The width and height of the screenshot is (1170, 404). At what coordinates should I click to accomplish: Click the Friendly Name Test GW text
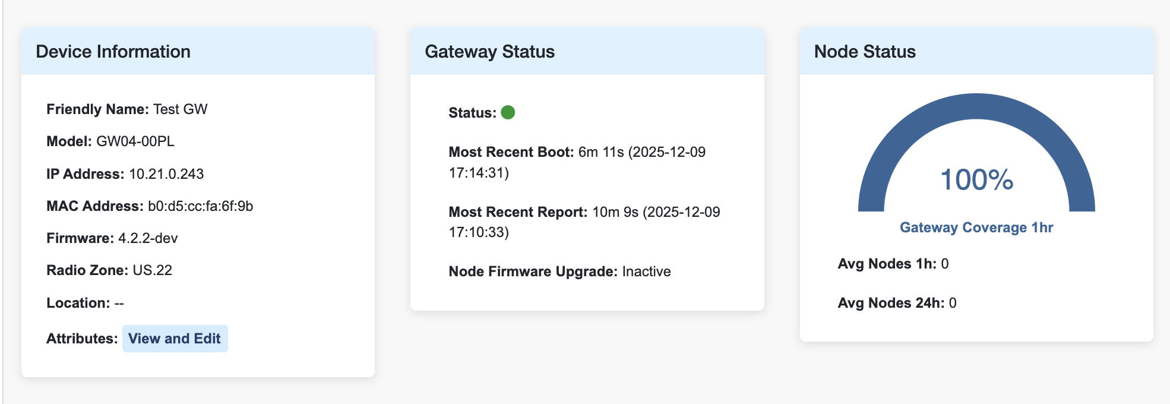point(180,109)
